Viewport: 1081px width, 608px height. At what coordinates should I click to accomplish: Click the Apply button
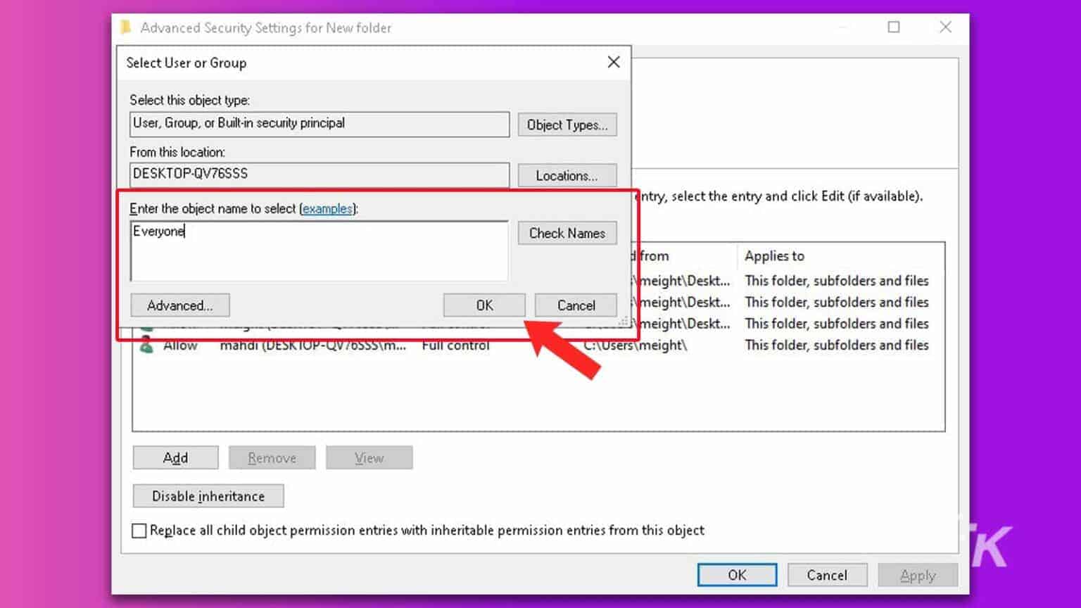(x=917, y=574)
